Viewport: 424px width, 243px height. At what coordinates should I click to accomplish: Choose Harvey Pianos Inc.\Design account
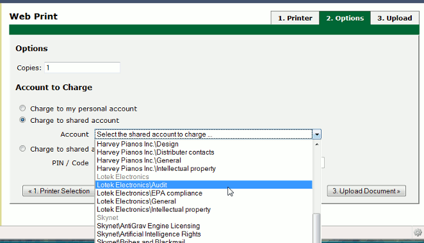[x=204, y=144]
